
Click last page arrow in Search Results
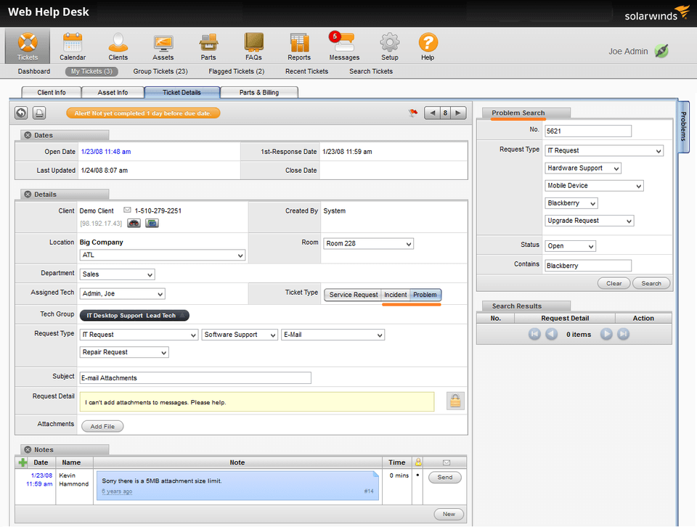coord(623,334)
